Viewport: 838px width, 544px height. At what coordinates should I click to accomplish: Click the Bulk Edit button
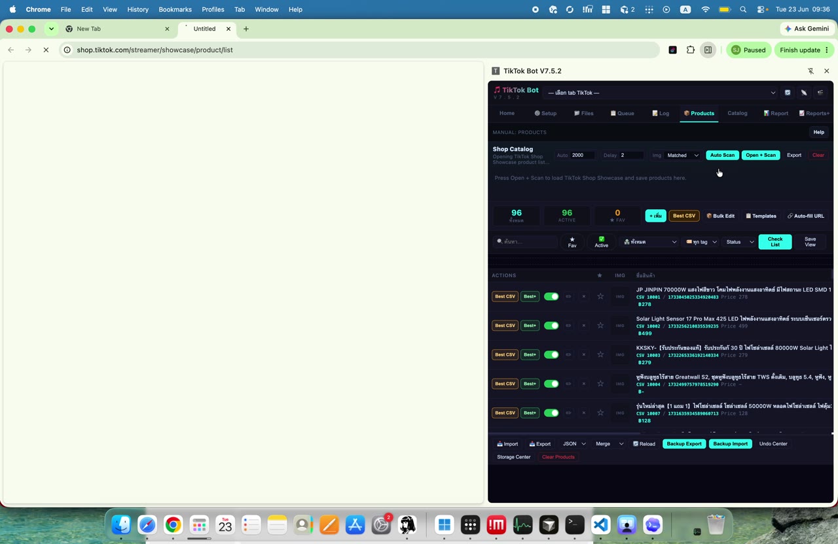pyautogui.click(x=721, y=216)
